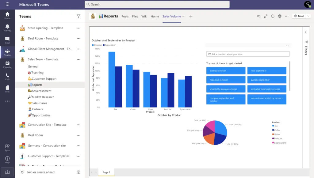Switch to the Files tab
This screenshot has width=314, height=178.
point(135,17)
